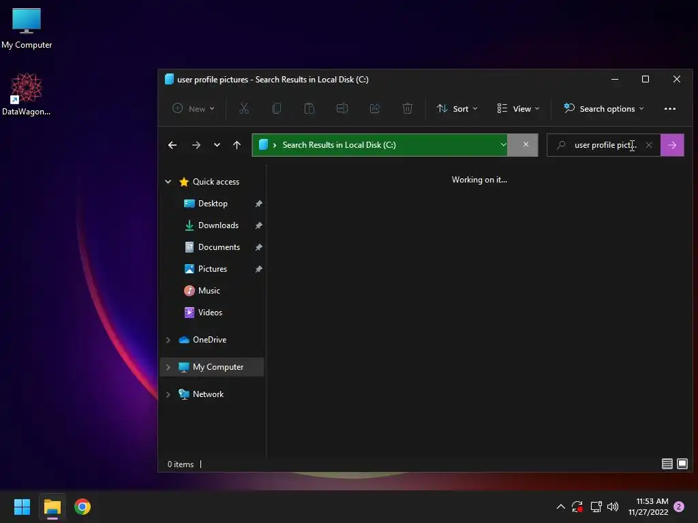Select Desktop in Quick access
Image resolution: width=698 pixels, height=523 pixels.
pyautogui.click(x=213, y=203)
